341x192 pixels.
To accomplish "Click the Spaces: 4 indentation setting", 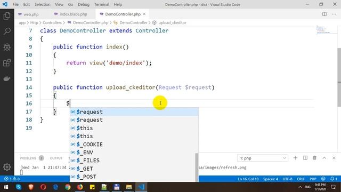I will tap(271, 179).
